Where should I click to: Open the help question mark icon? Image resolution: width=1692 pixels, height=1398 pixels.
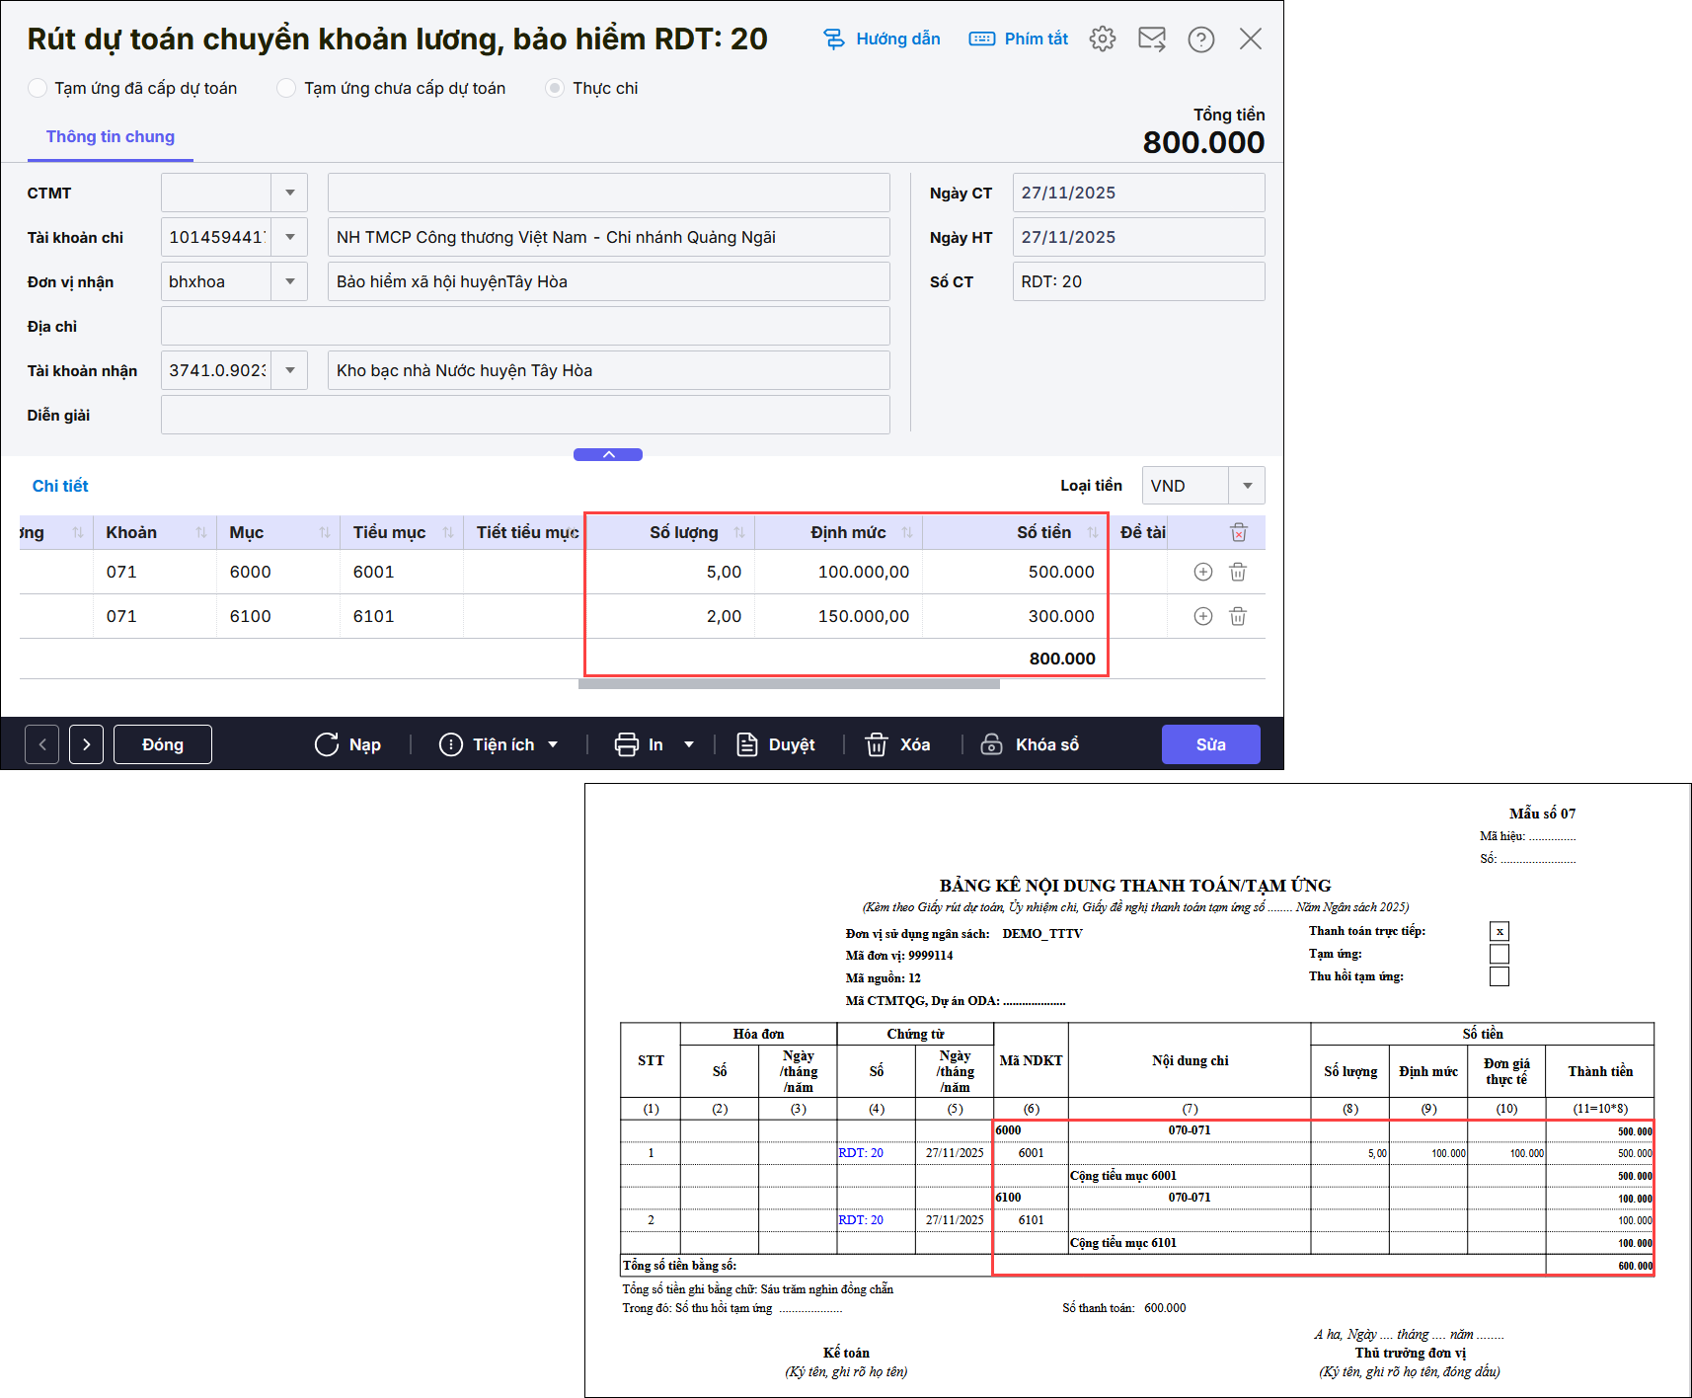[x=1200, y=39]
